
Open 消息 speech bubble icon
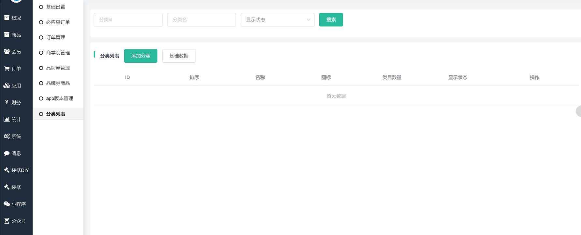[7, 153]
